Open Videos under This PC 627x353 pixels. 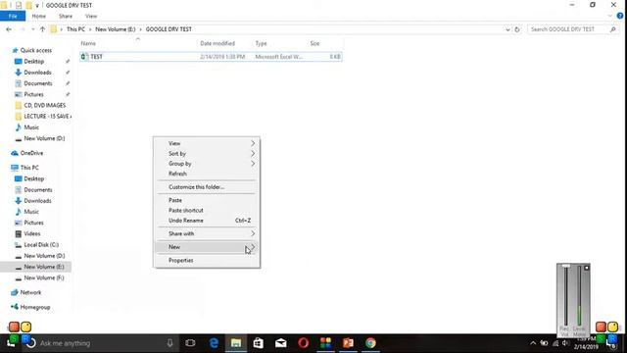coord(32,233)
